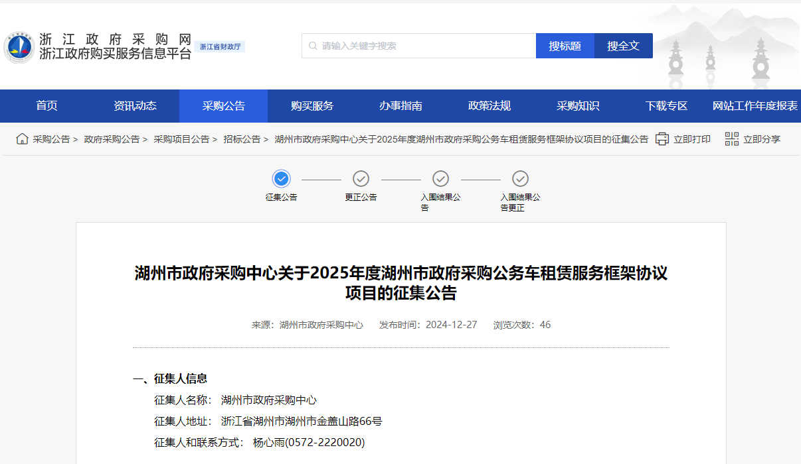Click the 入围结果公告更正 final step circle
801x464 pixels.
click(520, 178)
